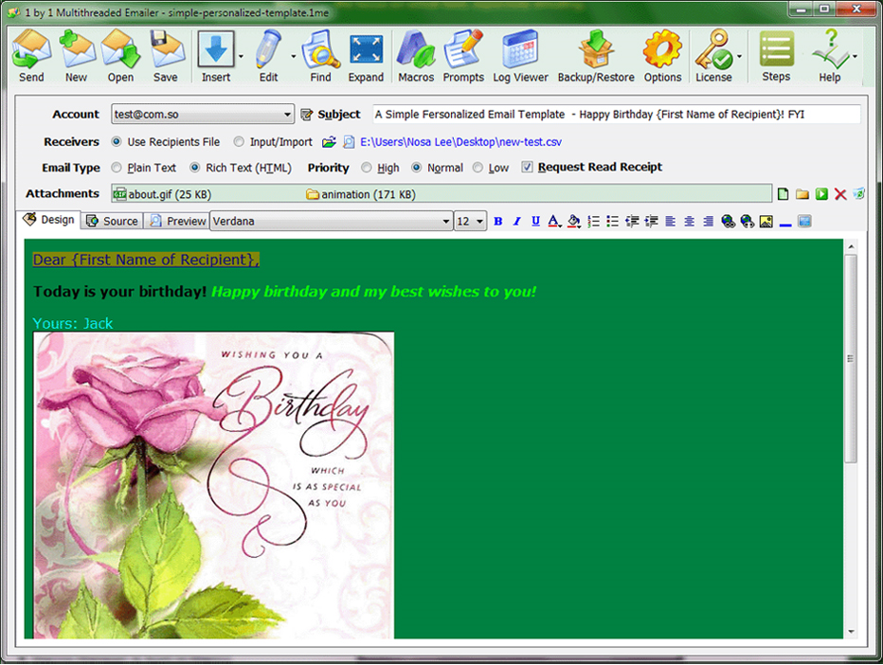Viewport: 883px width, 665px height.
Task: Click the Send toolbar icon
Action: tap(31, 56)
